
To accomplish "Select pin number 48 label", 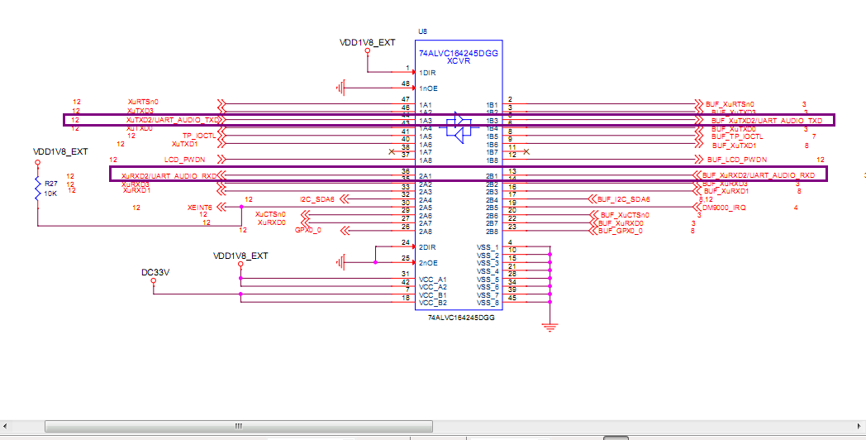I will [x=406, y=84].
